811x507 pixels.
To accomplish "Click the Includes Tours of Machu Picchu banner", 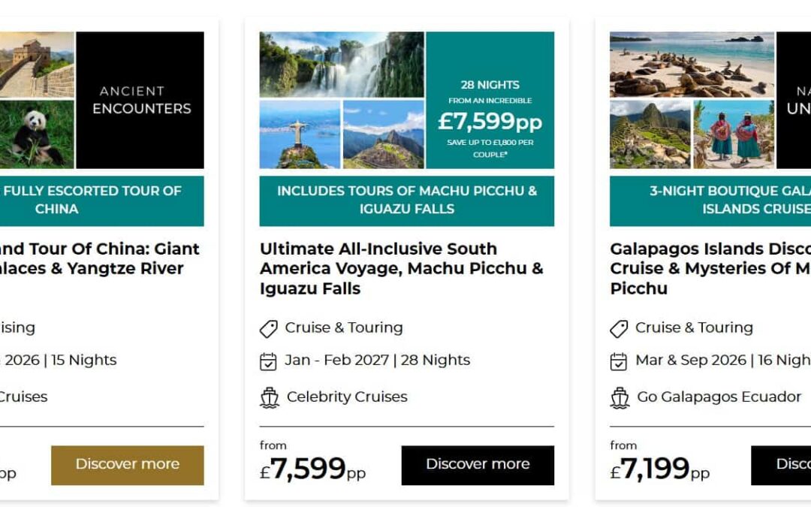I will click(406, 201).
